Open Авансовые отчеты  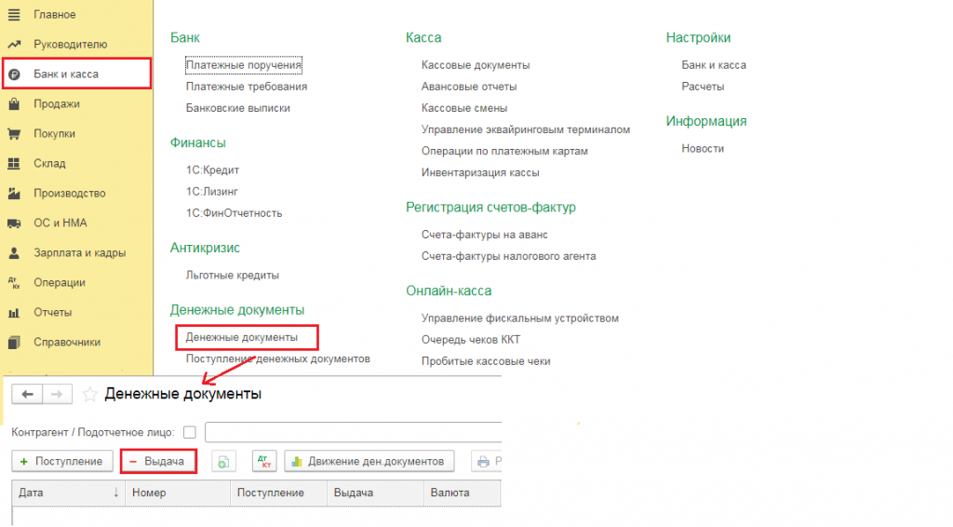point(469,87)
